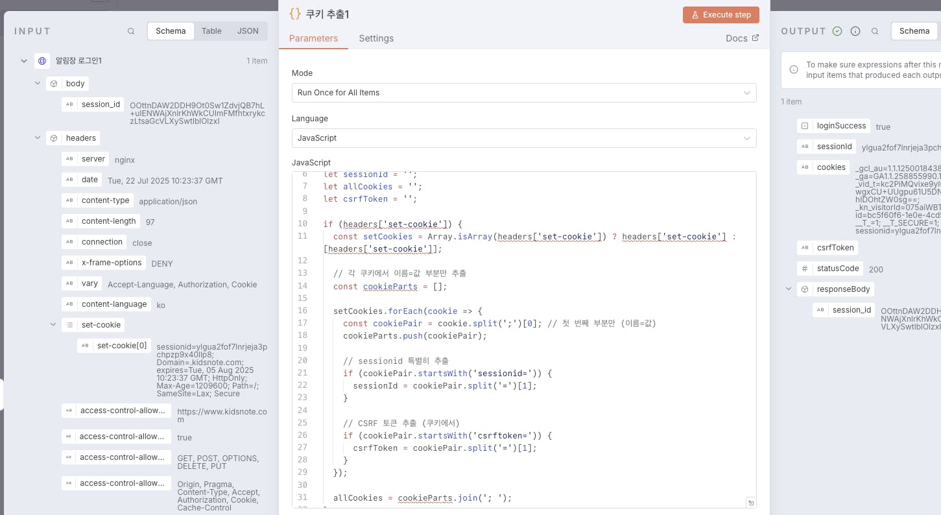Click code line 31 allCookies join statement
This screenshot has height=515, width=941.
point(422,498)
